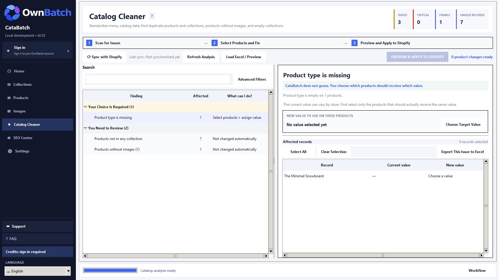Select Catalog Cleaner in the sidebar
The image size is (499, 280).
tap(38, 125)
